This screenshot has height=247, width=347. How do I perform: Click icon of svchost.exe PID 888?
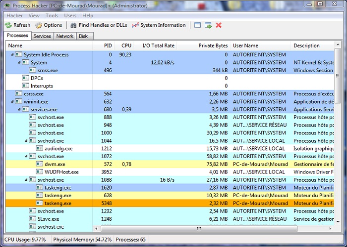pos(33,117)
